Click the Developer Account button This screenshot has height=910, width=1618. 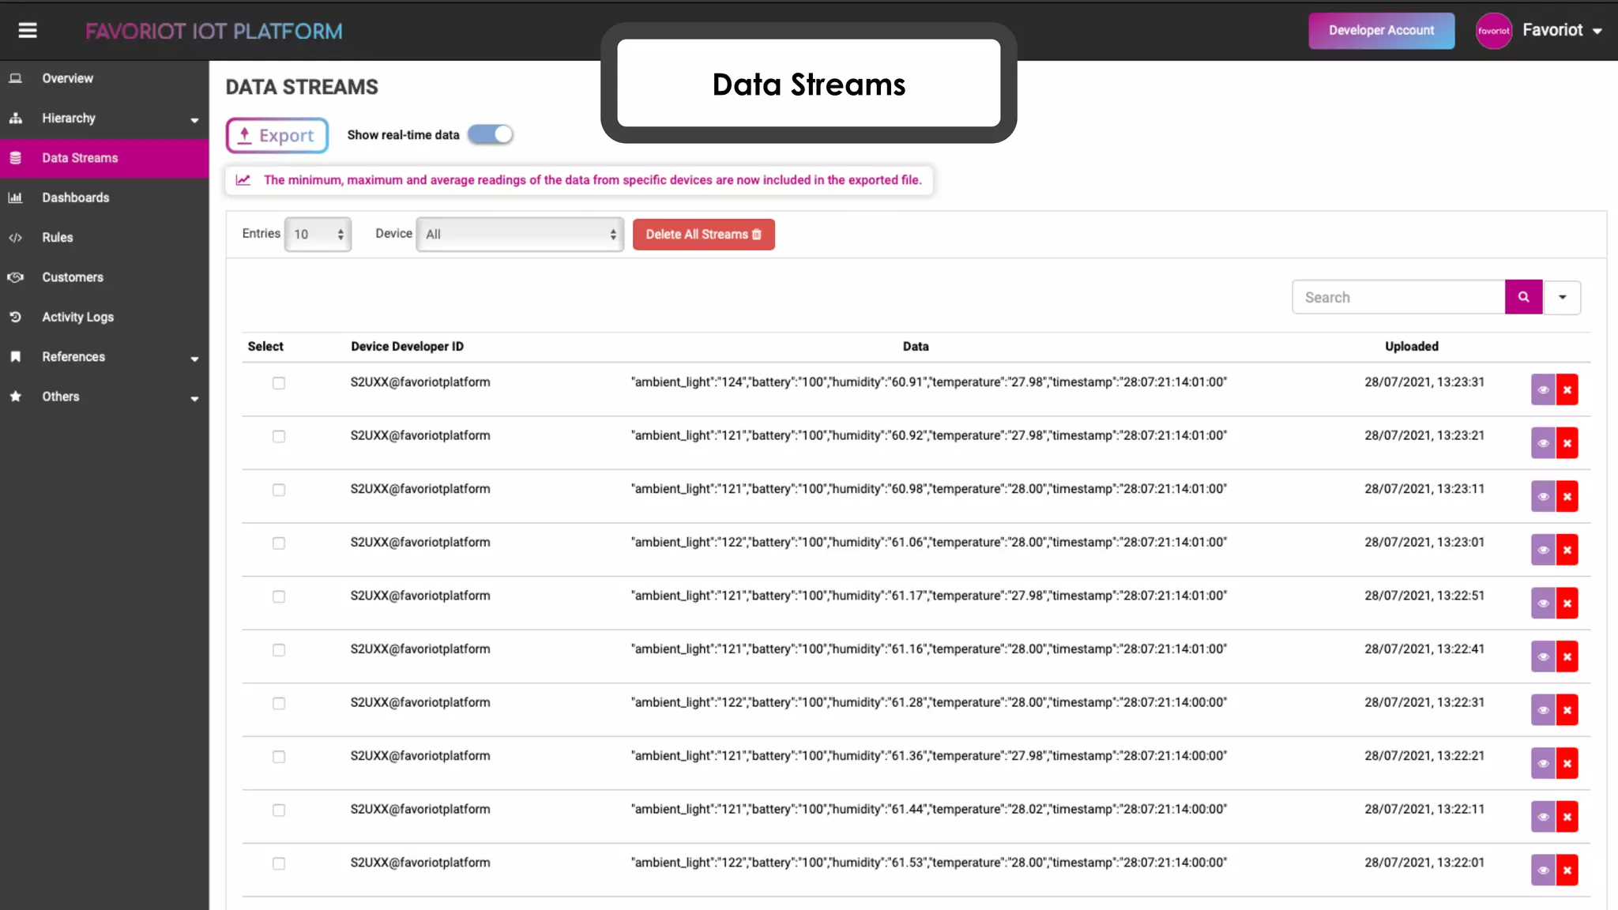pos(1381,30)
